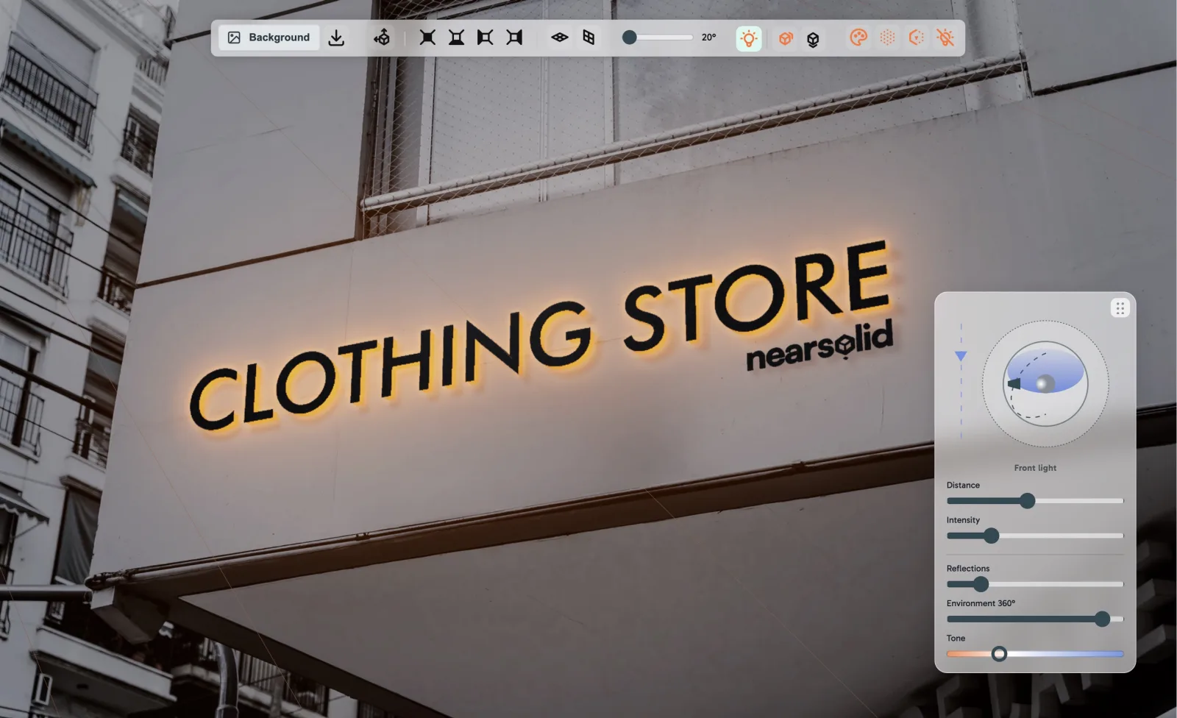
Task: Click the dark light-direction cone in the dial
Action: [1014, 383]
